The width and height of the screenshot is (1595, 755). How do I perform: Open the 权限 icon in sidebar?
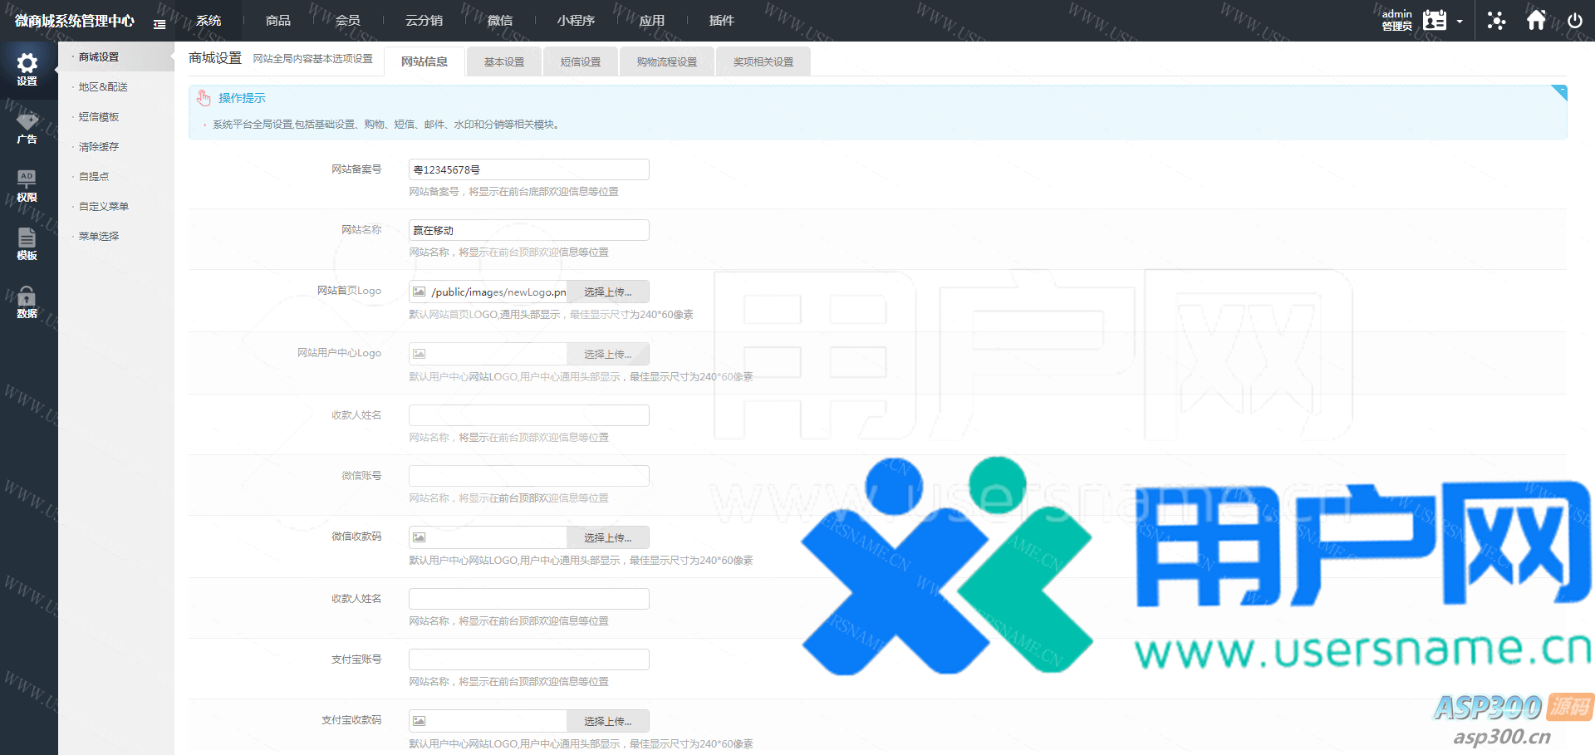coord(27,179)
